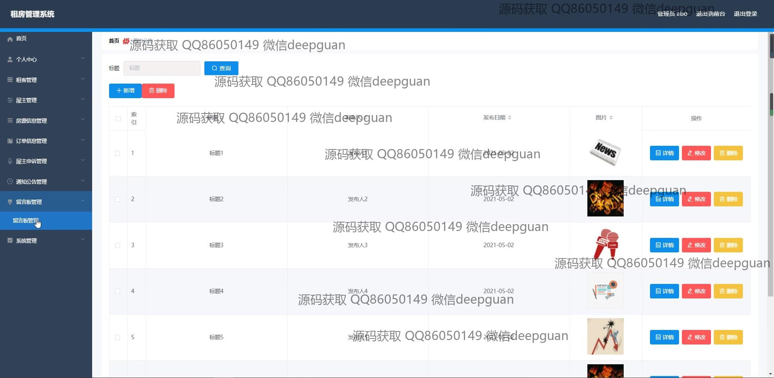Open 详情 for row 标题3
The height and width of the screenshot is (378, 774).
[664, 245]
